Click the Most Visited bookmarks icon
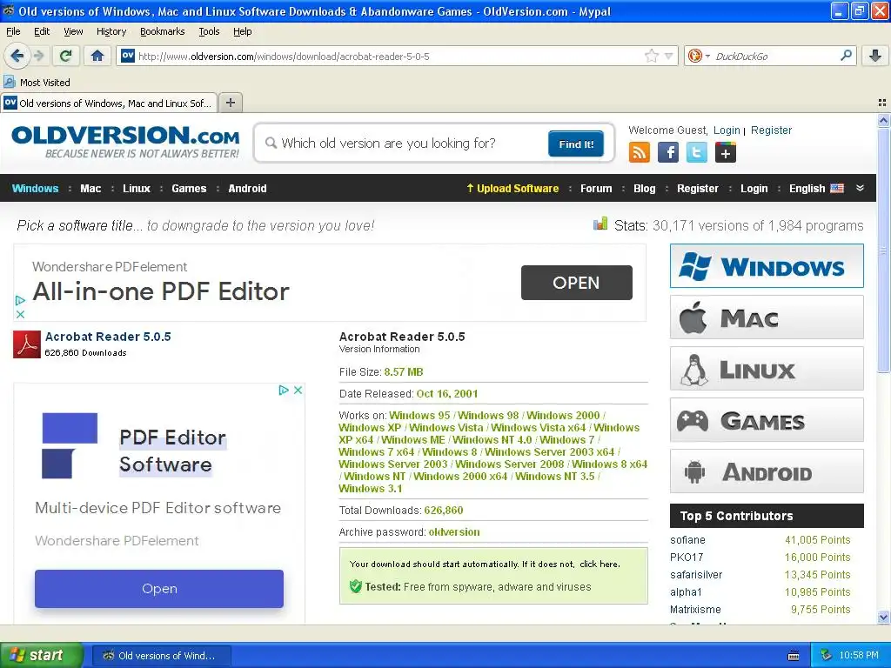 (x=9, y=82)
